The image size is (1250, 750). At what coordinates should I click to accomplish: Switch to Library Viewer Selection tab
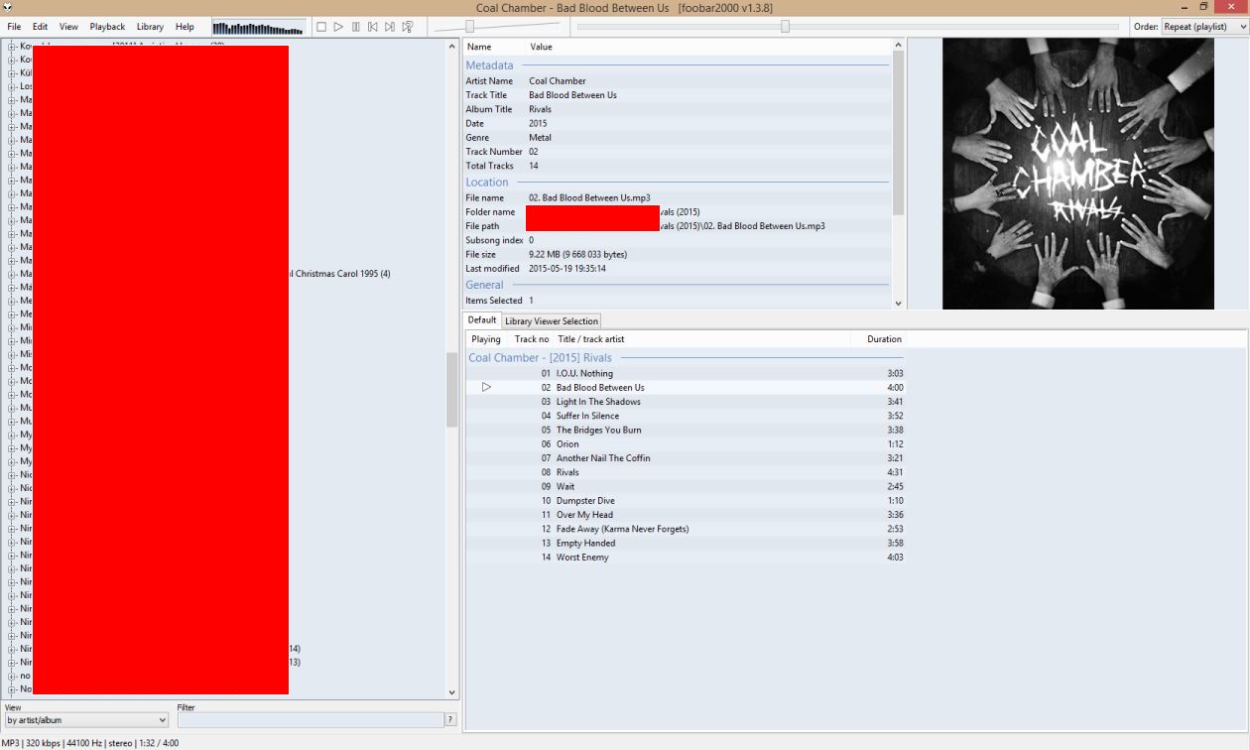(x=552, y=320)
